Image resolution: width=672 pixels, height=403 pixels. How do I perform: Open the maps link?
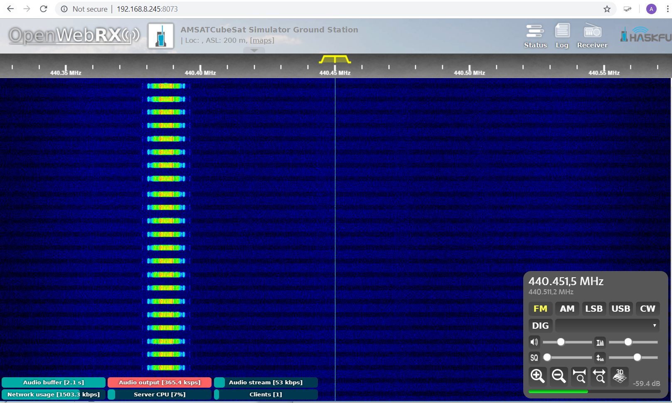[262, 40]
